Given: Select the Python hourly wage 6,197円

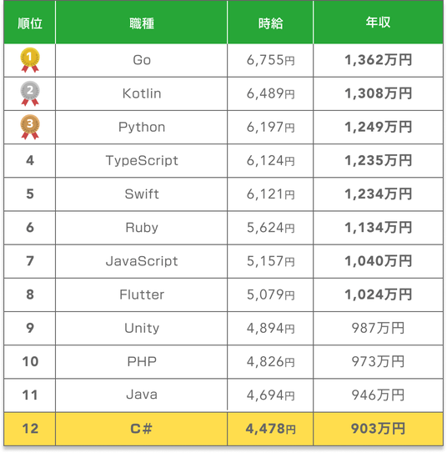Looking at the screenshot, I should (x=270, y=127).
